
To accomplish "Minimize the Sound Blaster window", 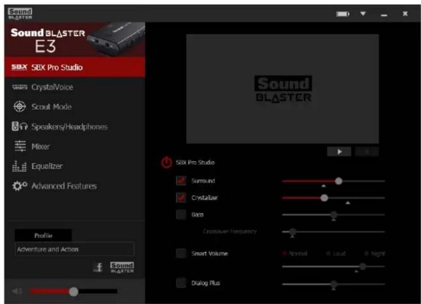I will click(384, 15).
